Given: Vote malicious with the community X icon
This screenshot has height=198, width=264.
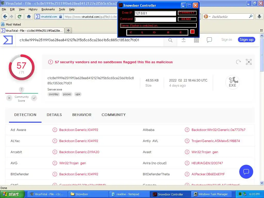Looking at the screenshot, I should [x=9, y=98].
